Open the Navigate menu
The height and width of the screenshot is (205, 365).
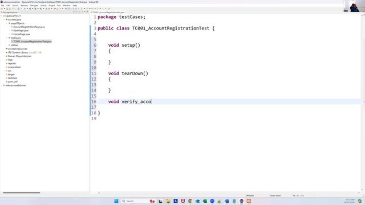point(34,5)
